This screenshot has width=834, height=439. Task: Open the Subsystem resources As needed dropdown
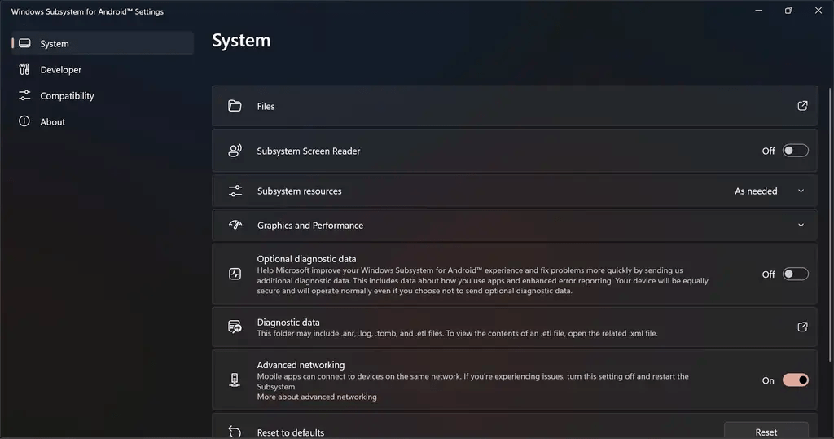tap(769, 191)
